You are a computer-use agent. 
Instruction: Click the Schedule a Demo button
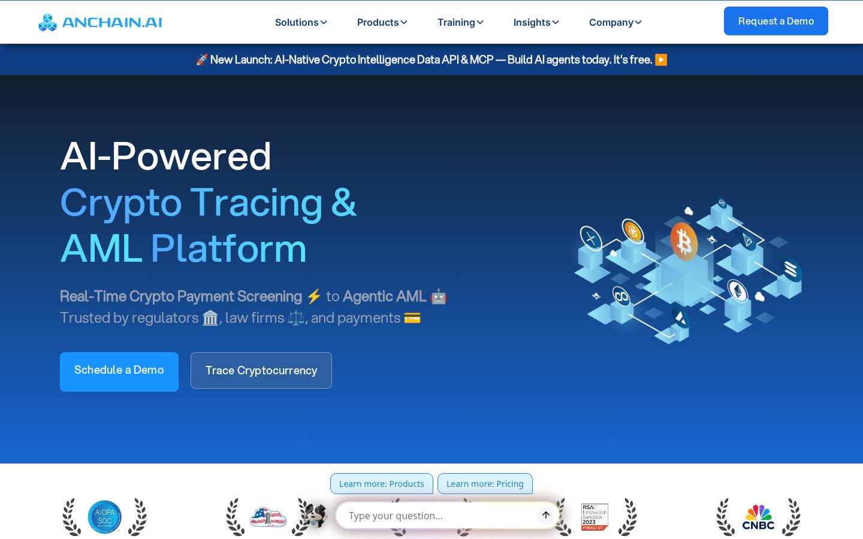coord(119,372)
